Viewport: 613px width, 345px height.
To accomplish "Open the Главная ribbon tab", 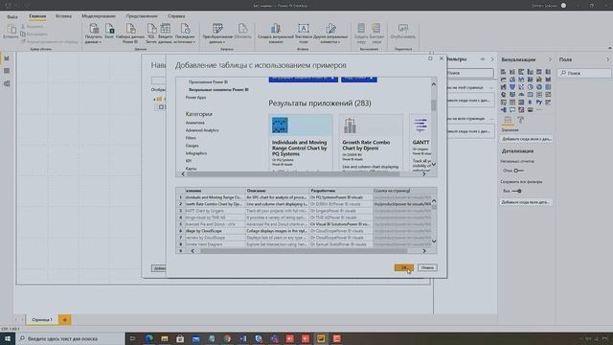I will tap(37, 16).
